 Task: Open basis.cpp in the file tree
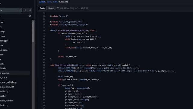[4, 105]
